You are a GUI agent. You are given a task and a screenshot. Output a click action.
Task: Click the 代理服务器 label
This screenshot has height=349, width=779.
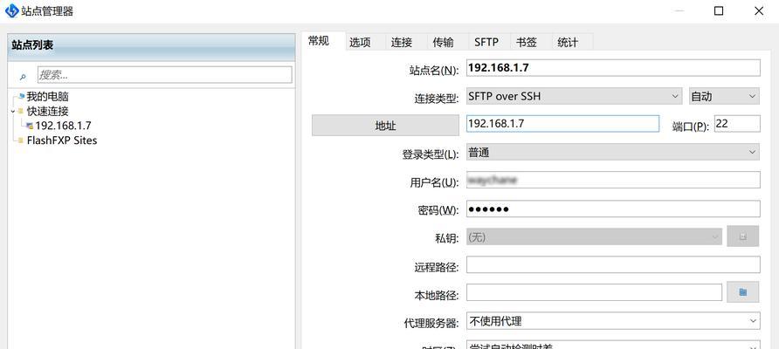(431, 323)
